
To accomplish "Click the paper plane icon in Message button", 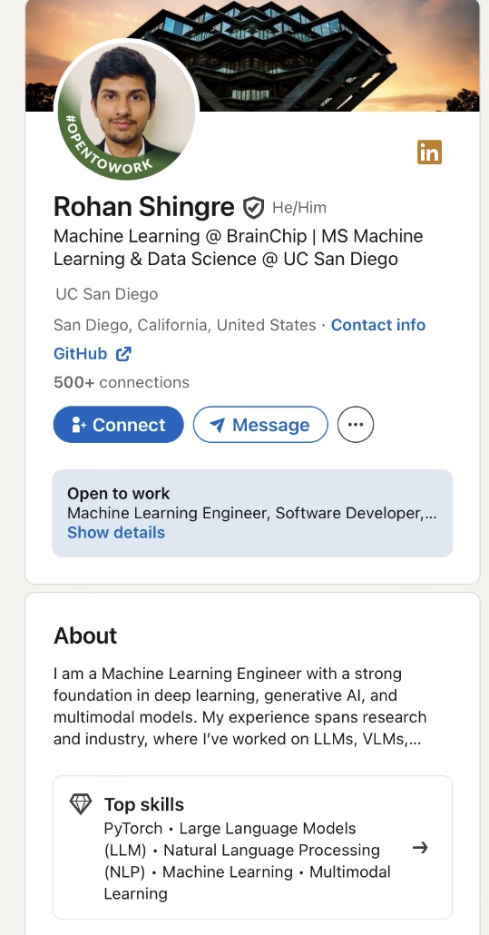I will [218, 425].
